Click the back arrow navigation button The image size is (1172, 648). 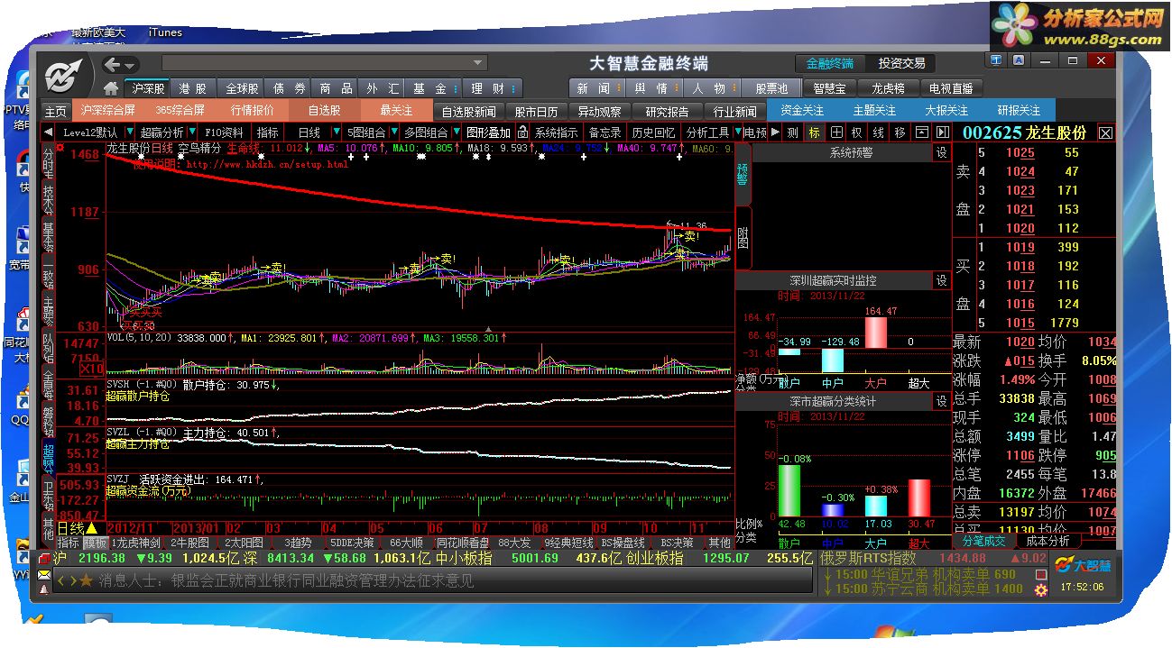[x=113, y=65]
